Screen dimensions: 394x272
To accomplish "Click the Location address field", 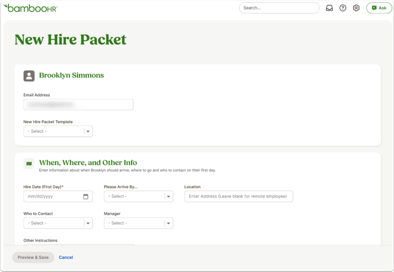I will [239, 196].
